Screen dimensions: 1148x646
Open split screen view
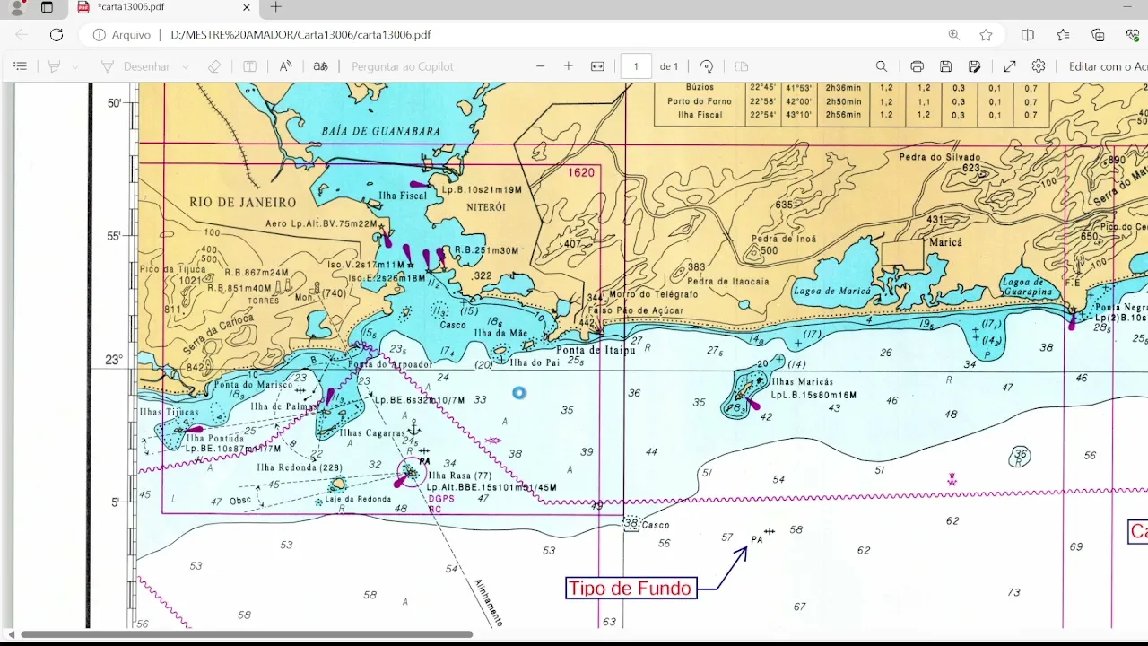pos(1028,35)
